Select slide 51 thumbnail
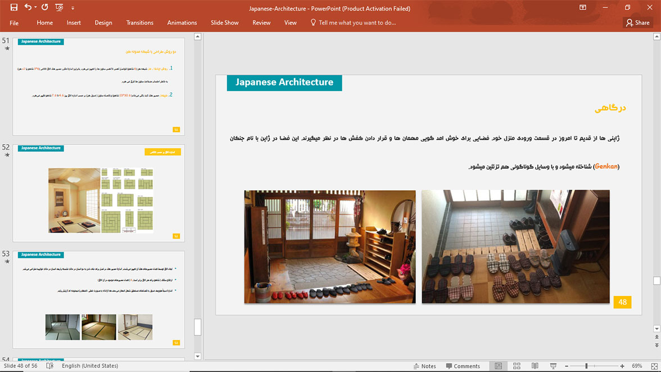Screen dimensions: 661x372 99,87
